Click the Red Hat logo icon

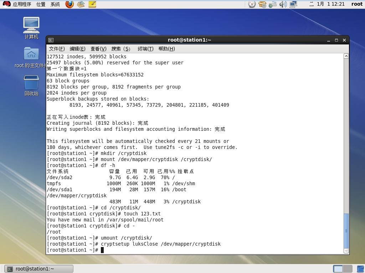point(6,4)
